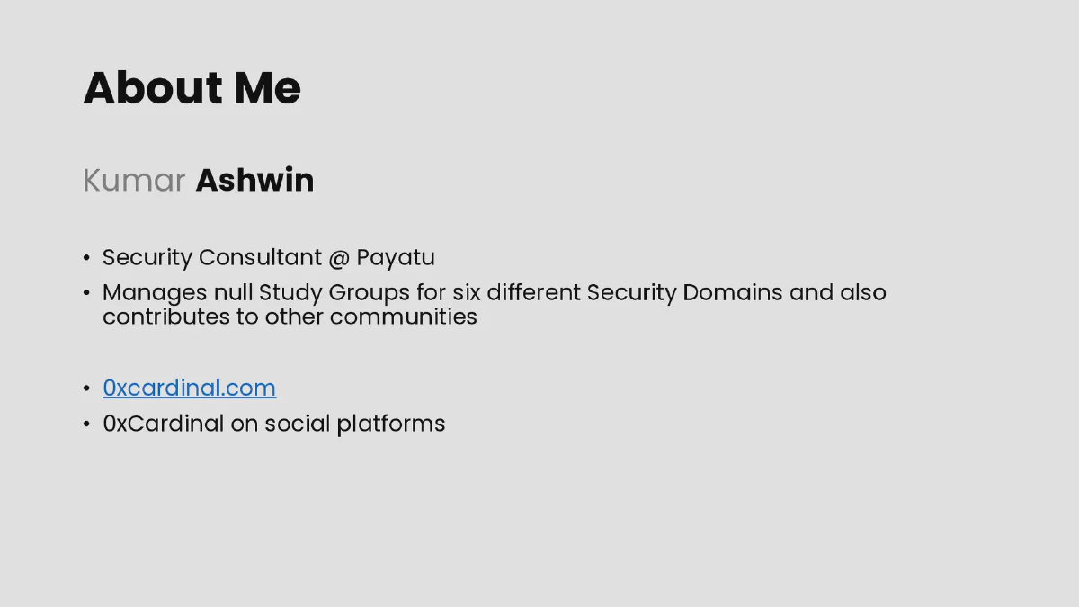Screen dimensions: 1079x607
Task: Click the word 'Me' in the title
Action: (267, 88)
